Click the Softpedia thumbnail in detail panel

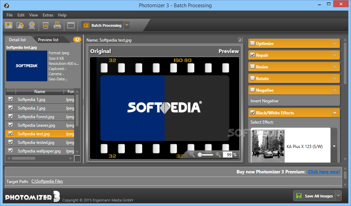27,66
